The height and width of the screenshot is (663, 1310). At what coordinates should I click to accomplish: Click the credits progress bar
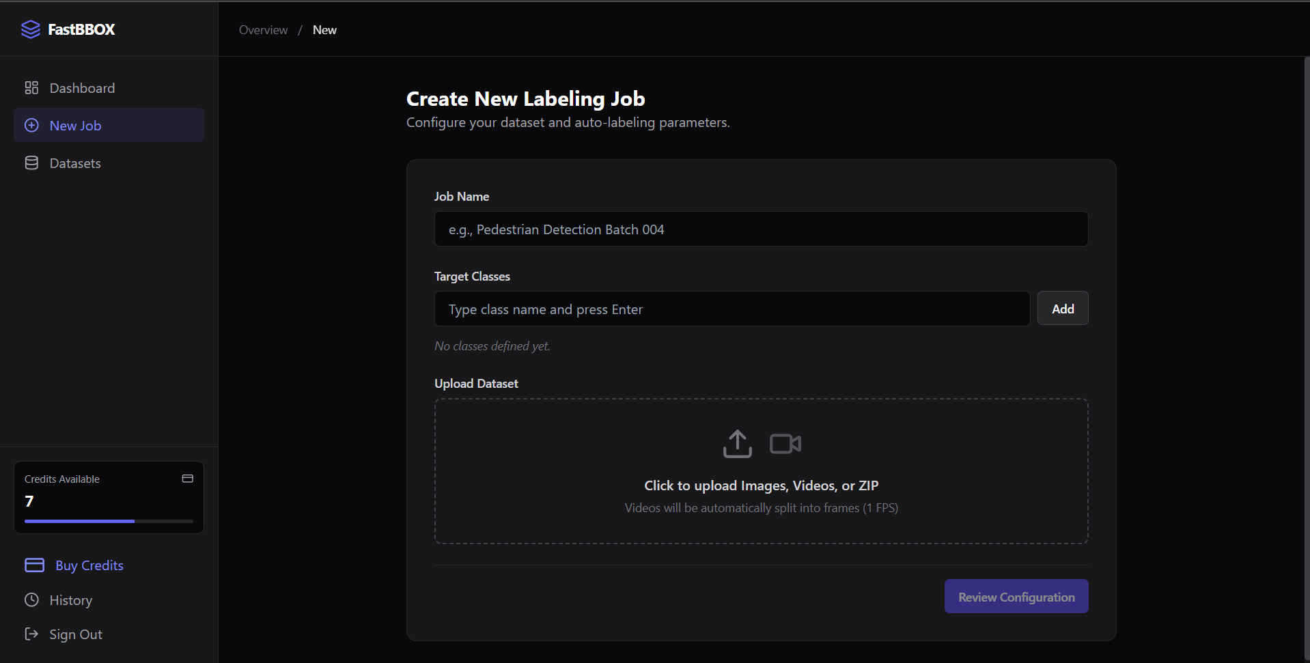pos(107,521)
